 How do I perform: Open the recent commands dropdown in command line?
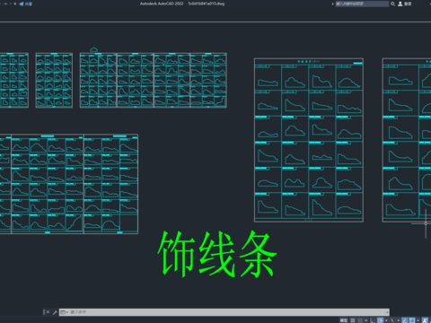tap(64, 312)
